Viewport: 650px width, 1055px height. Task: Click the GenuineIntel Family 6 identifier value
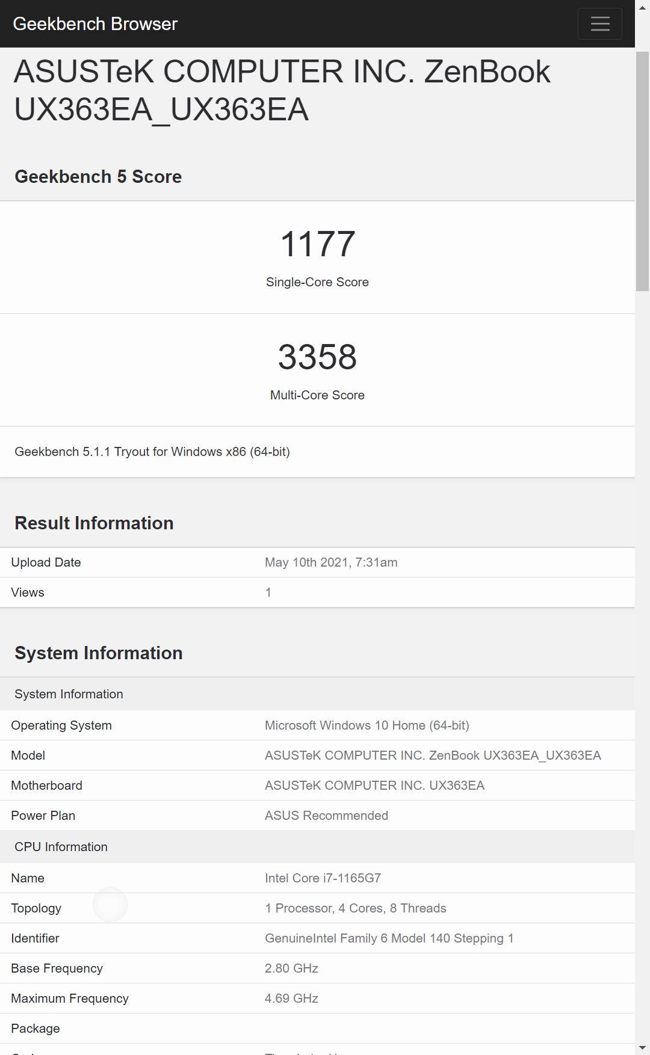(389, 938)
